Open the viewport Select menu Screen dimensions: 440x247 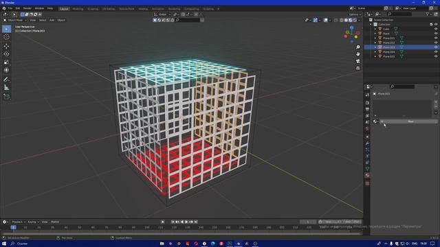(43, 20)
